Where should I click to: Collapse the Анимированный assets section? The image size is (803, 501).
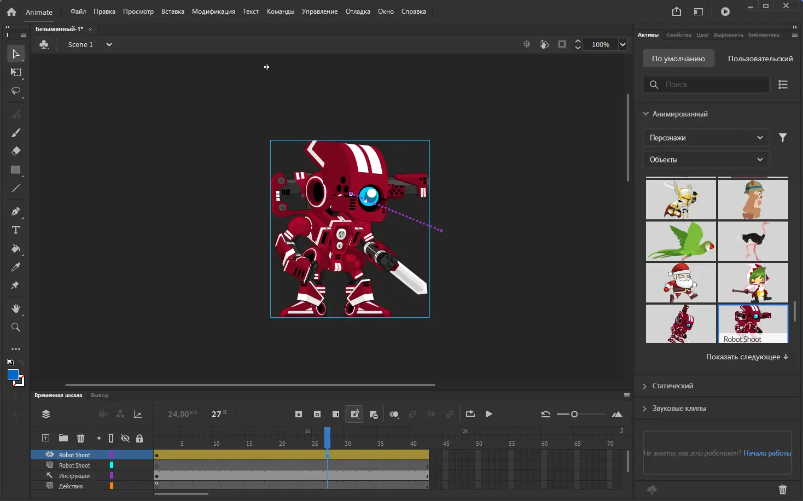coord(646,113)
